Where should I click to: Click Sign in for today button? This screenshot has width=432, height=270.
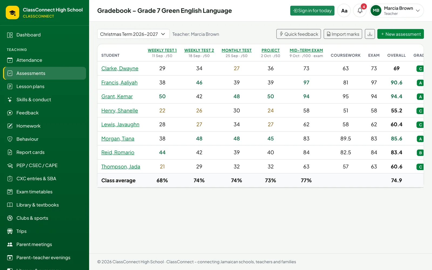click(x=312, y=11)
